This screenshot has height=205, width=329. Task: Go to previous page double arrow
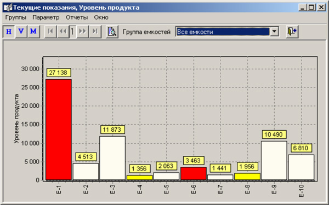[x=63, y=31]
